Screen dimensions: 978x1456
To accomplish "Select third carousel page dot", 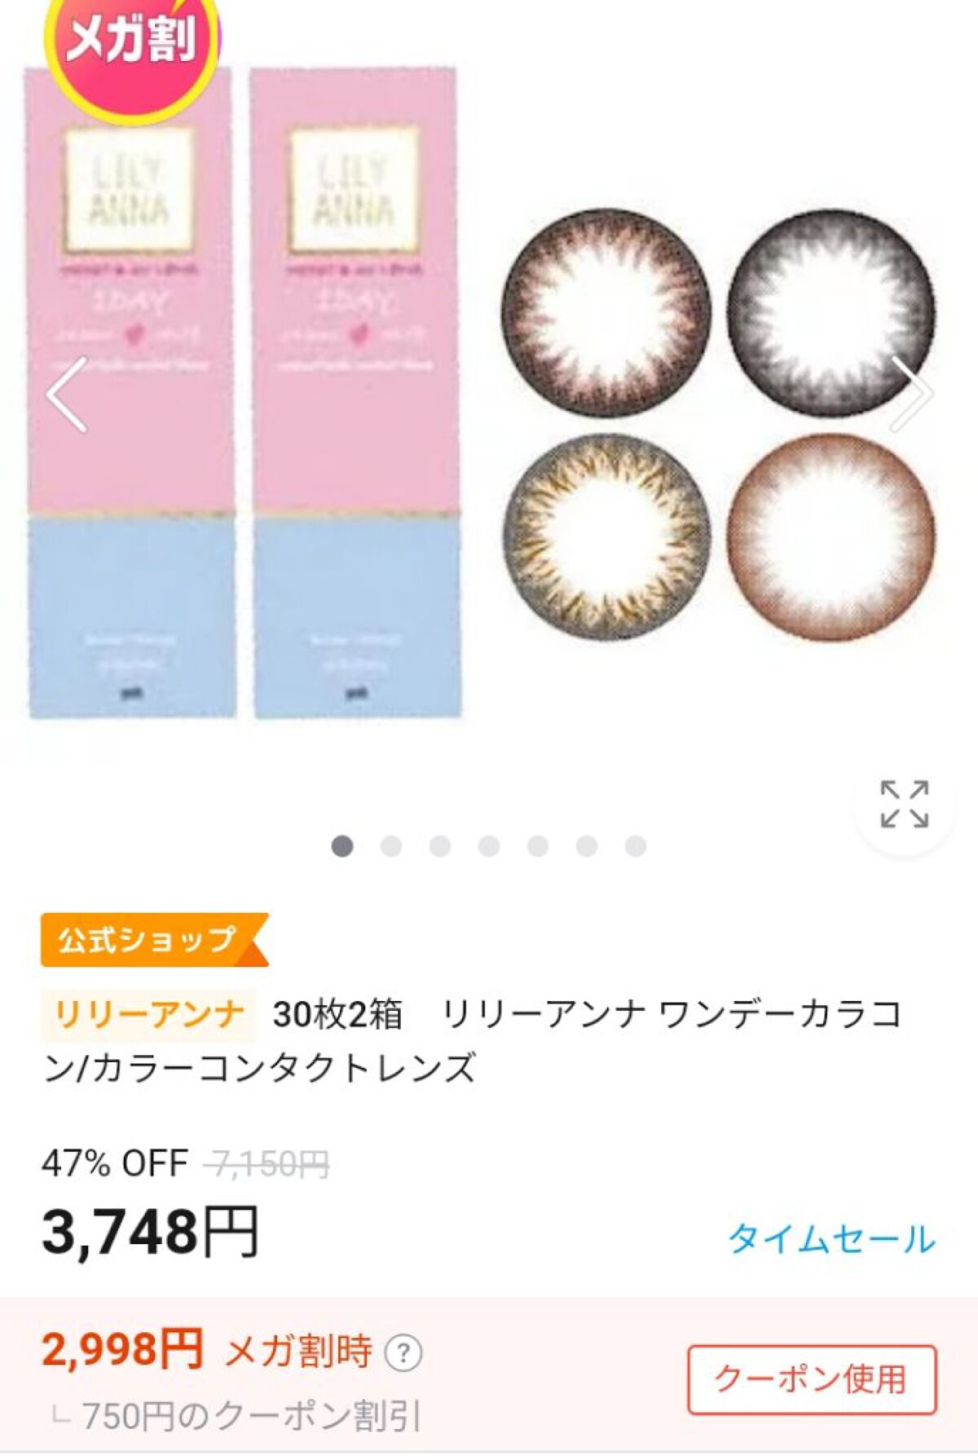I will [x=440, y=846].
